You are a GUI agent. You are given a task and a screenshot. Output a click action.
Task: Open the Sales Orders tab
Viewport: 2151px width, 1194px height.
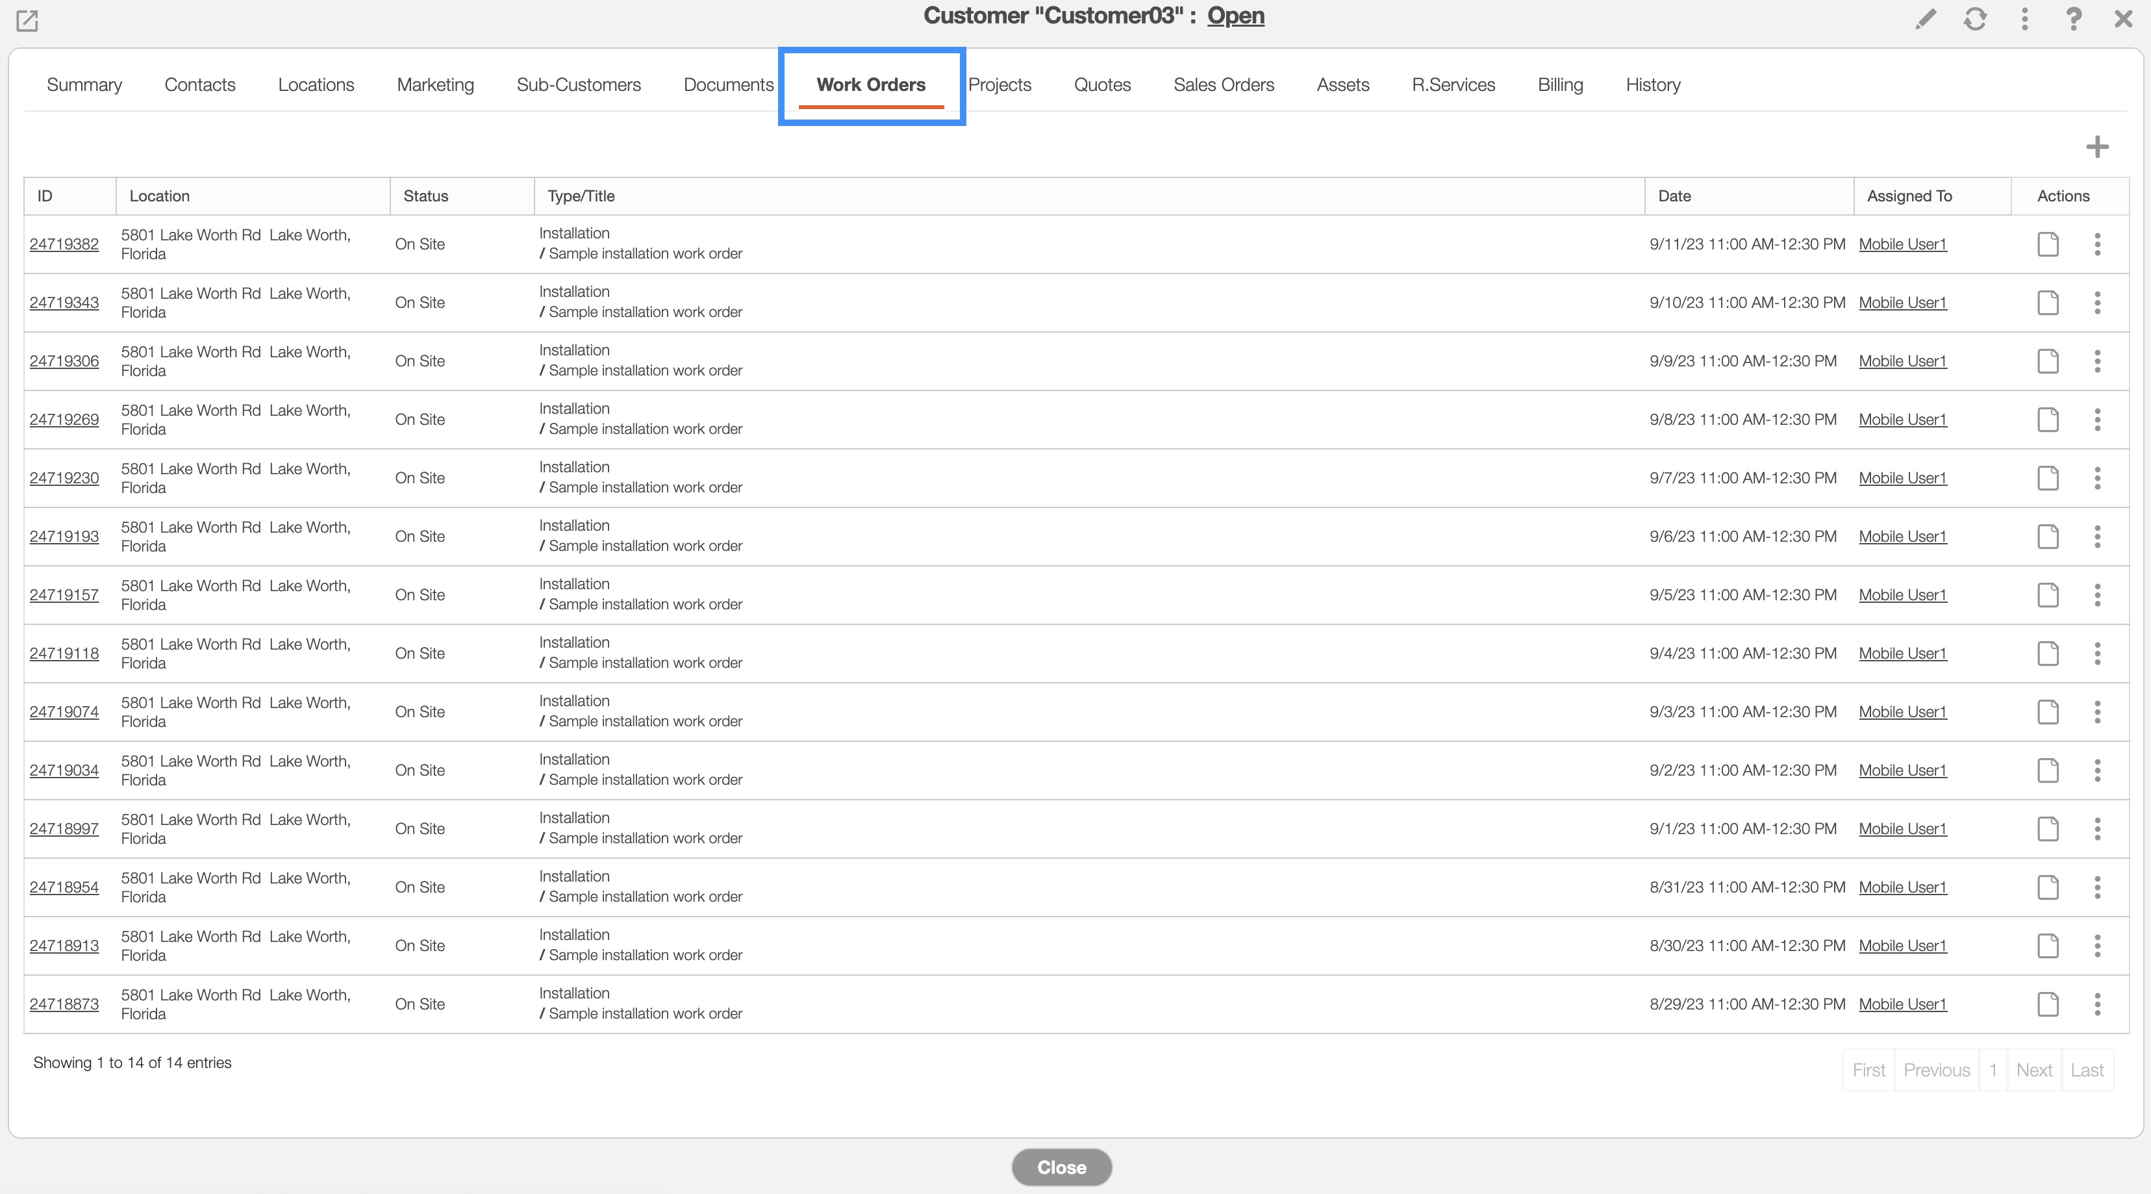[x=1224, y=84]
